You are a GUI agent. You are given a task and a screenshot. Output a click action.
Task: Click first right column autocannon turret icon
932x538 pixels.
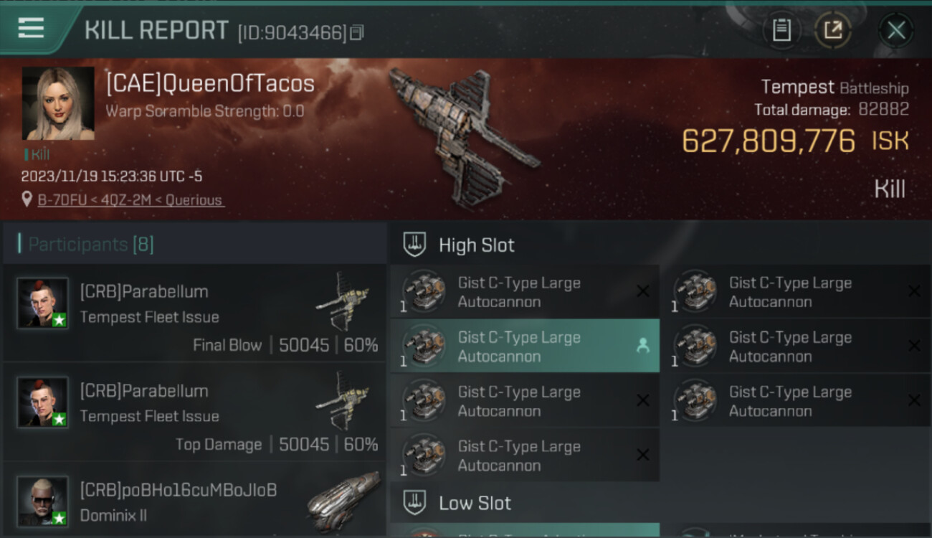(x=695, y=291)
